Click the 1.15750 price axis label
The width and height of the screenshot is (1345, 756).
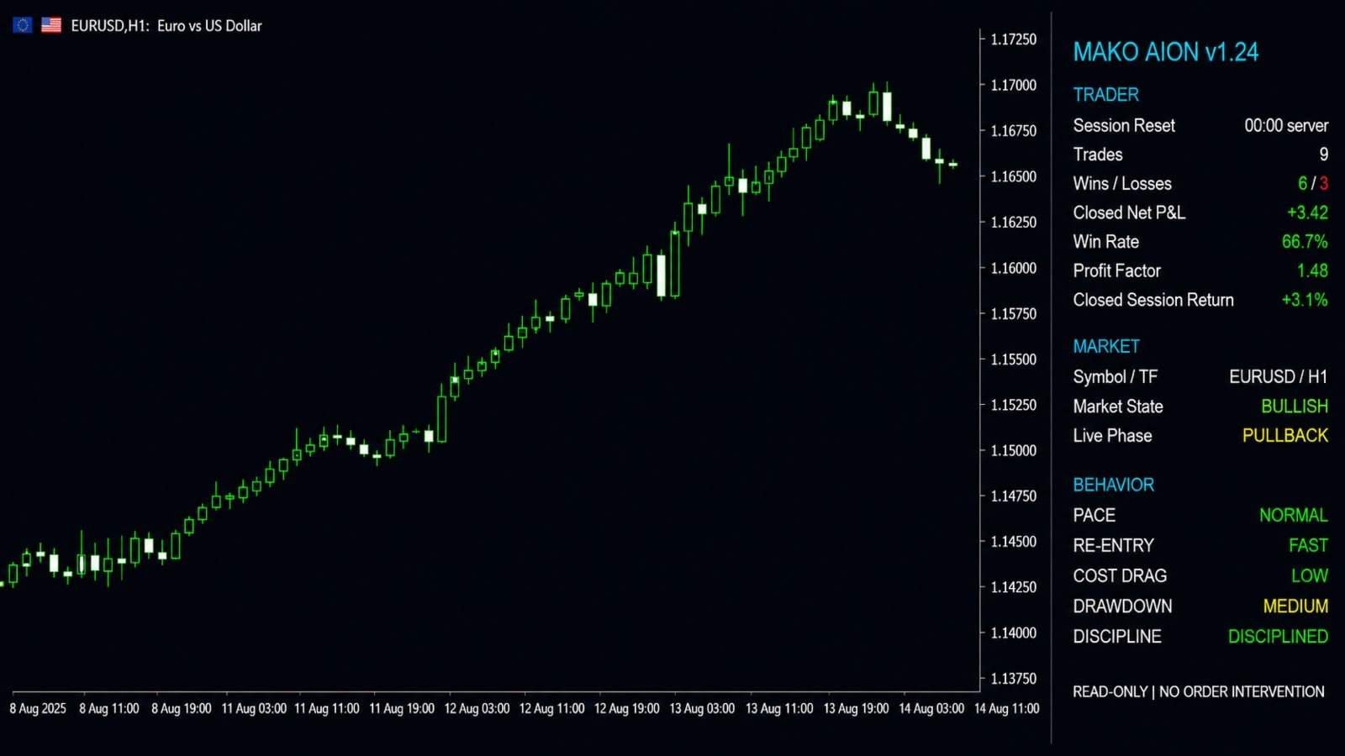coord(1014,313)
